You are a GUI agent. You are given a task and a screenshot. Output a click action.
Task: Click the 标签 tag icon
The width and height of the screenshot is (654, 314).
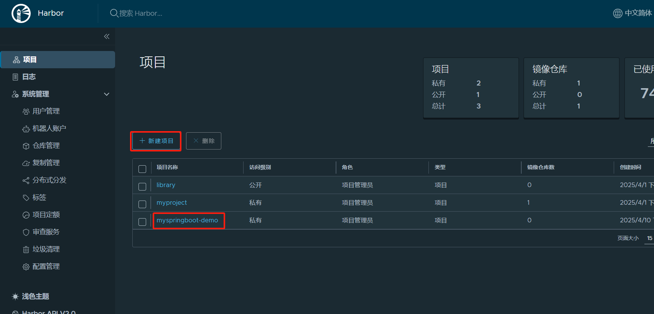[x=26, y=198]
